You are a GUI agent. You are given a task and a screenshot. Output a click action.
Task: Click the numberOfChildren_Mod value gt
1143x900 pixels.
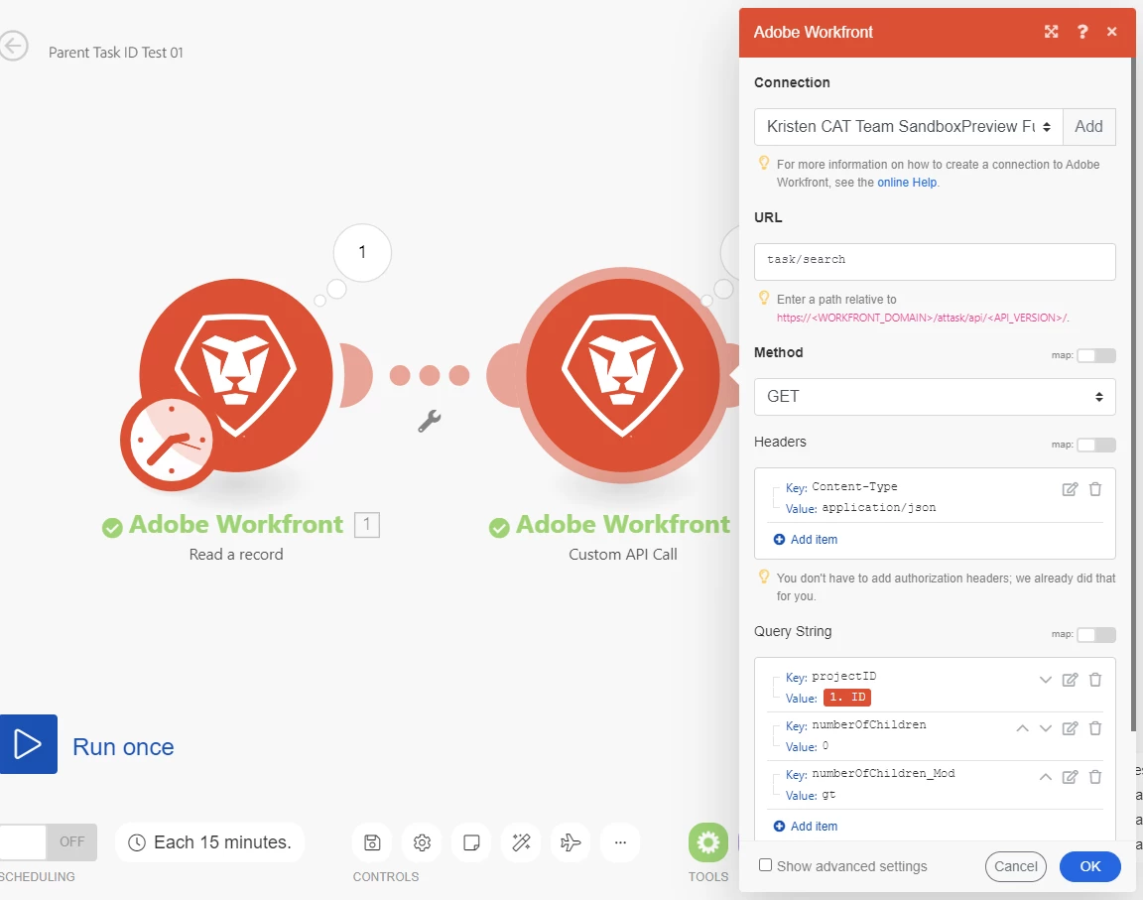click(828, 795)
